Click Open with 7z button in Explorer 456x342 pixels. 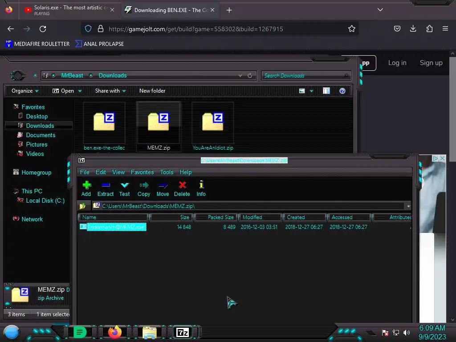click(x=63, y=91)
